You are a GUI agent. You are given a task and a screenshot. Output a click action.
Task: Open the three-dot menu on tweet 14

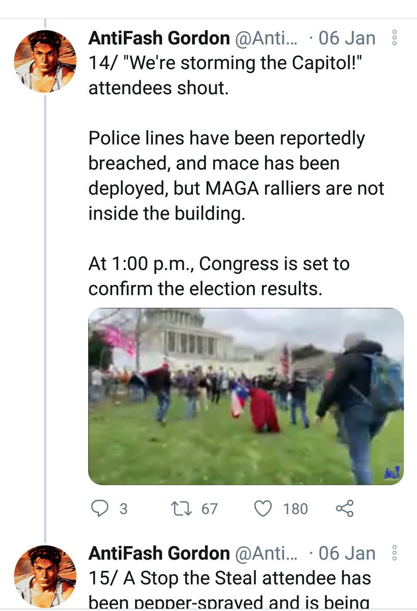click(394, 38)
